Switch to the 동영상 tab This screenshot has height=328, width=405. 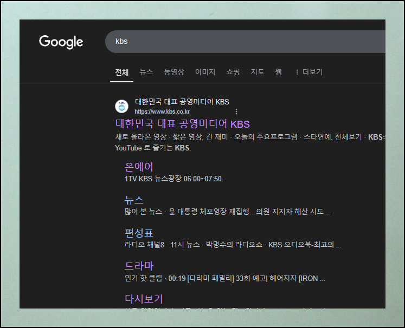coord(174,72)
